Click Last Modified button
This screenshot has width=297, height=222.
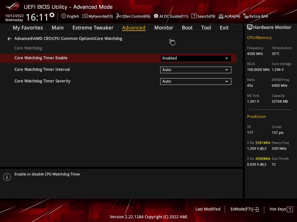pos(208,209)
